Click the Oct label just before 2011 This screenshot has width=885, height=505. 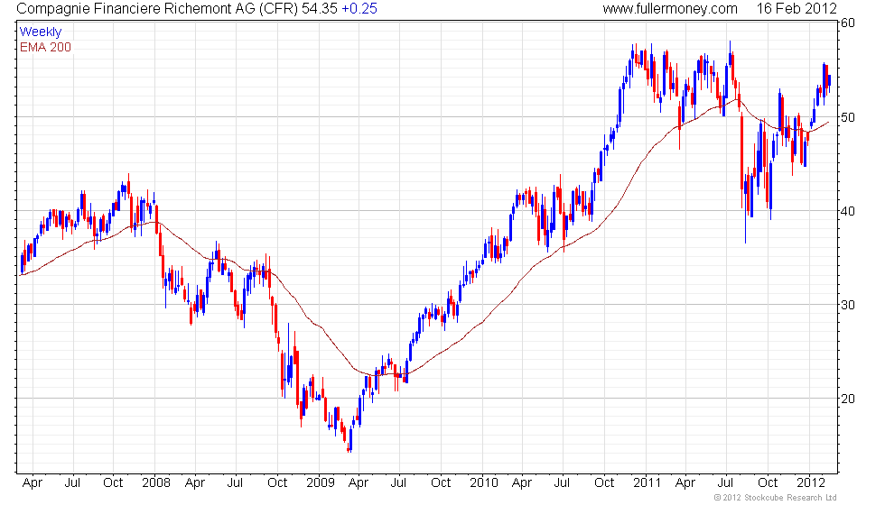tap(604, 483)
